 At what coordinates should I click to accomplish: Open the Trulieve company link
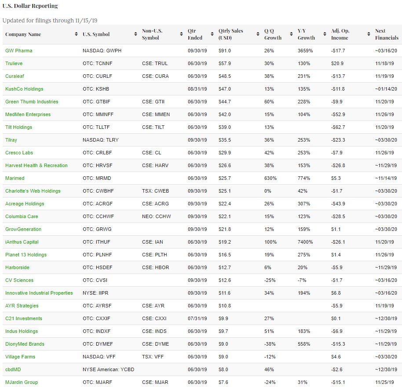[x=15, y=63]
